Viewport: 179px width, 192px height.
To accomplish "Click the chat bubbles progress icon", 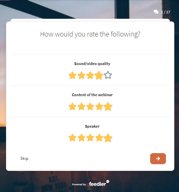I will point(156,12).
